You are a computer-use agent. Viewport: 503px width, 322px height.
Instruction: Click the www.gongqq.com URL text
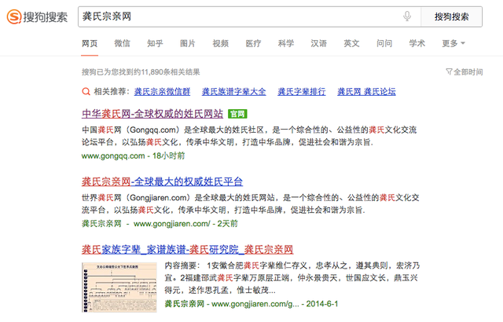113,156
